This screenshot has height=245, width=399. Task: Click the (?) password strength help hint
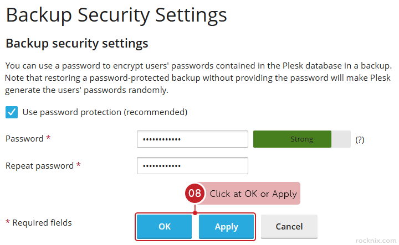click(360, 140)
